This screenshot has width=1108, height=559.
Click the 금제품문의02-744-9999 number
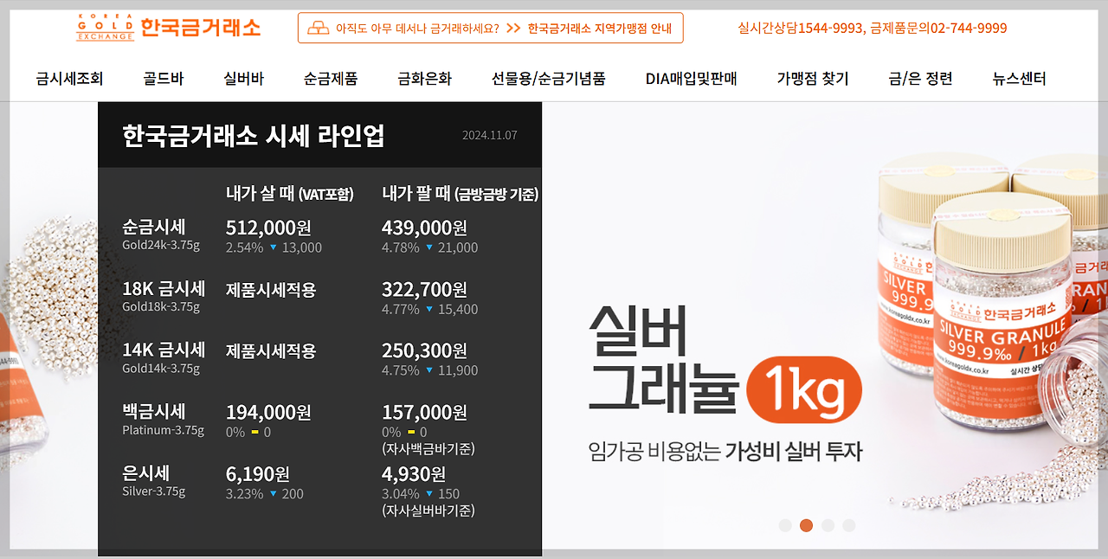point(937,28)
